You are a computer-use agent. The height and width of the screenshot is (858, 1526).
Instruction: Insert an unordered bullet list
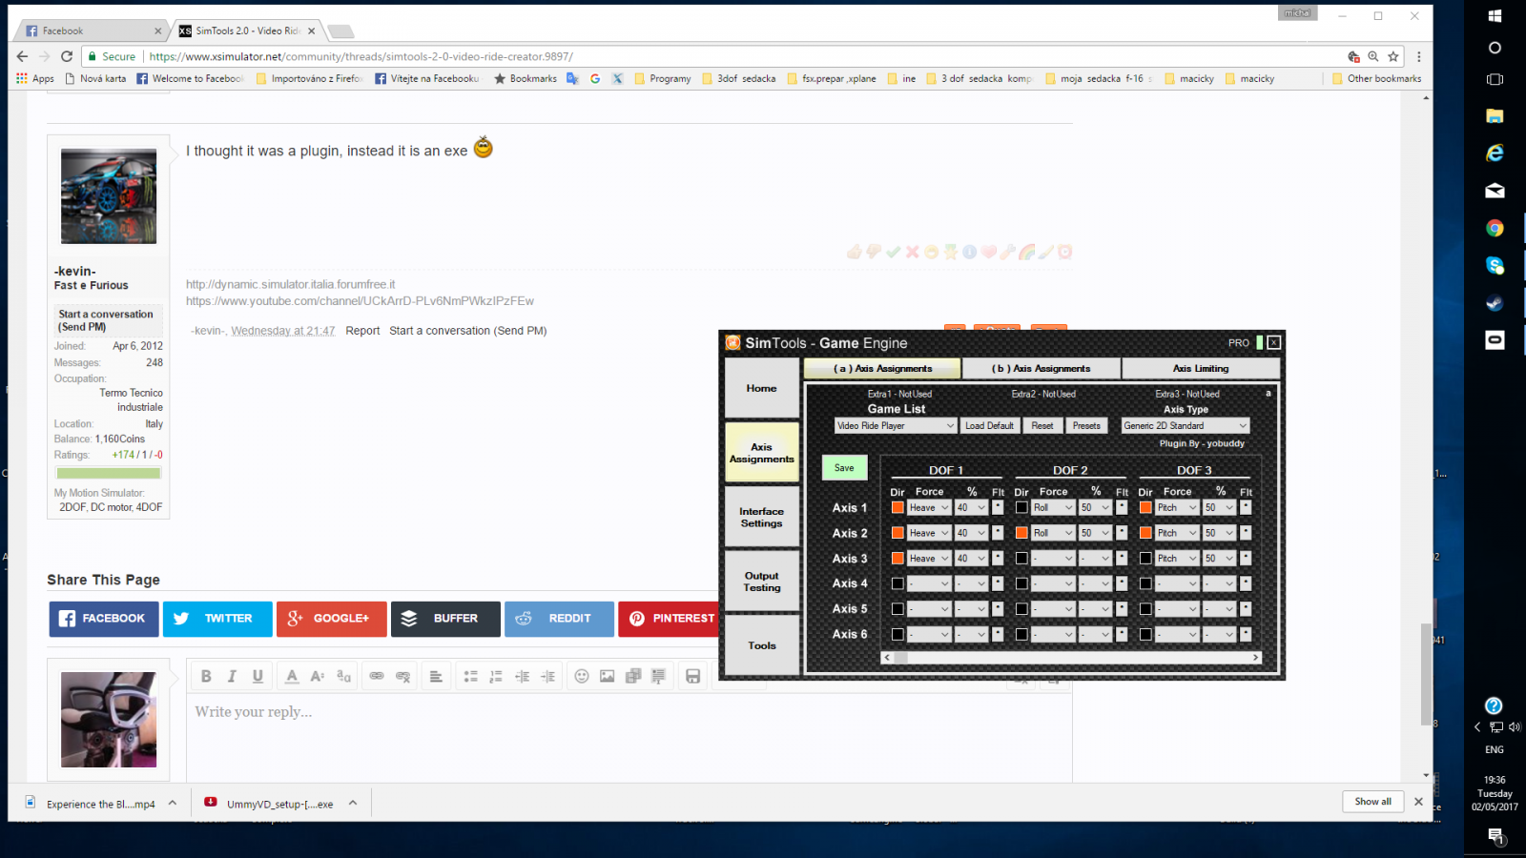pyautogui.click(x=470, y=676)
